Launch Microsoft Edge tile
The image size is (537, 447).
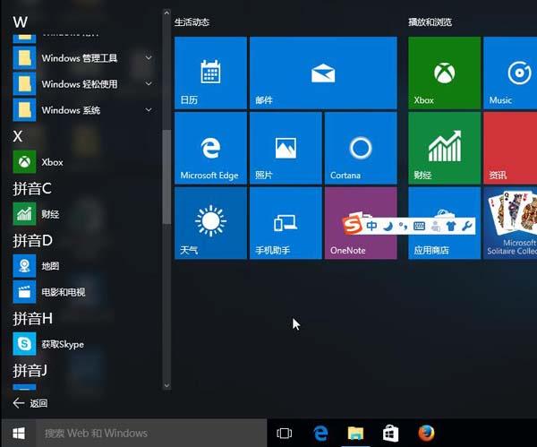point(210,148)
